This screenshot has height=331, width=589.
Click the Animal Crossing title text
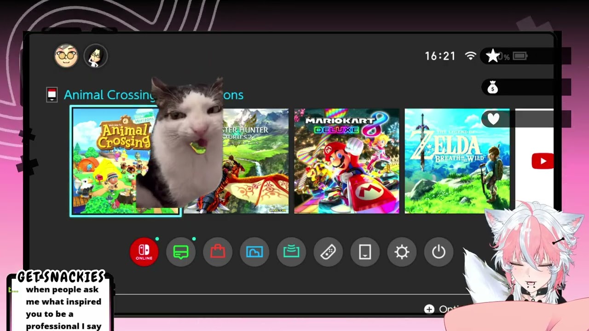click(x=154, y=95)
